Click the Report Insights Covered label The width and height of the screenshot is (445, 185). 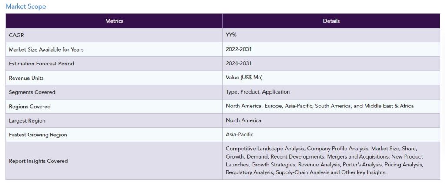click(x=38, y=161)
